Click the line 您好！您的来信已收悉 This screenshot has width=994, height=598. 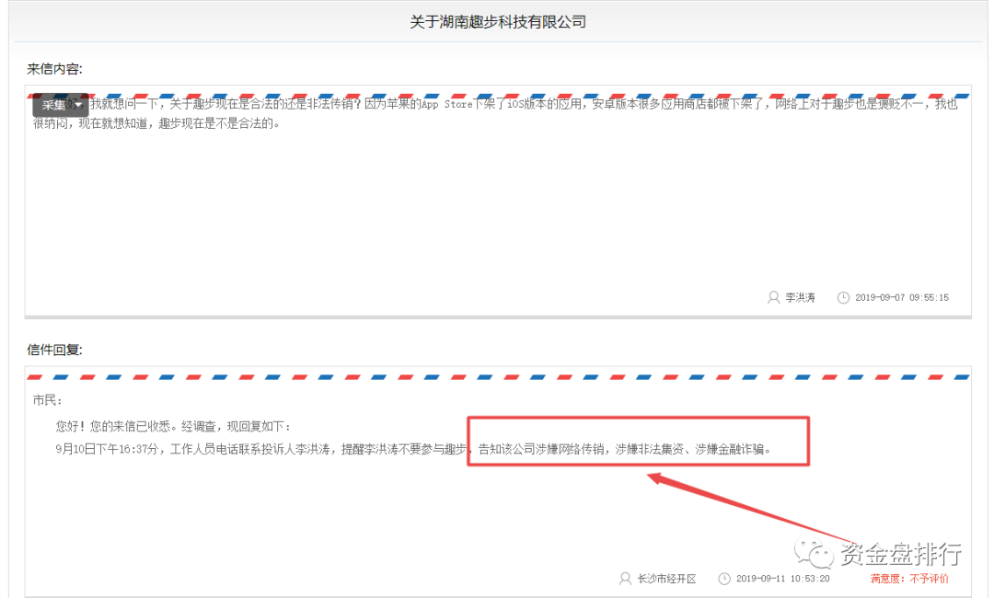173,426
